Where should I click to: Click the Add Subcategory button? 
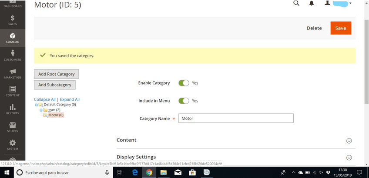55,85
